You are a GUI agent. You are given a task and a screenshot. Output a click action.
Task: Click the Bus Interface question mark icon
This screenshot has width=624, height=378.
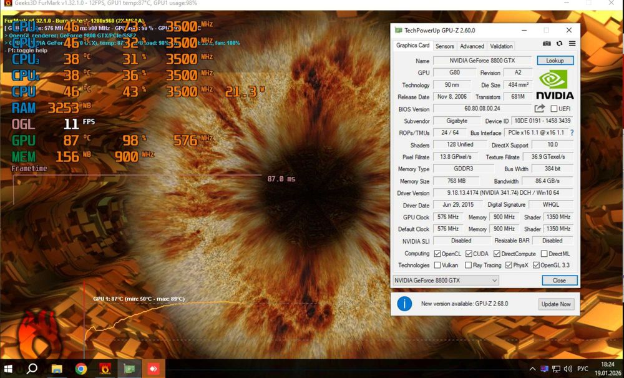tap(572, 132)
